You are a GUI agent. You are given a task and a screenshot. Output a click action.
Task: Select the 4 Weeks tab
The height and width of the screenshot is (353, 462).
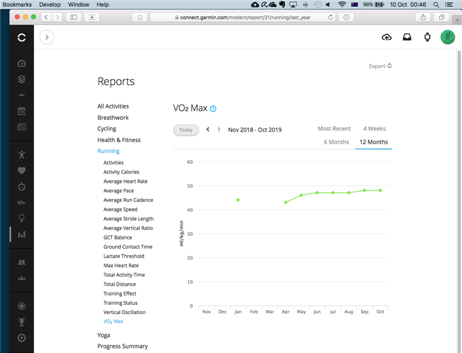[374, 129]
